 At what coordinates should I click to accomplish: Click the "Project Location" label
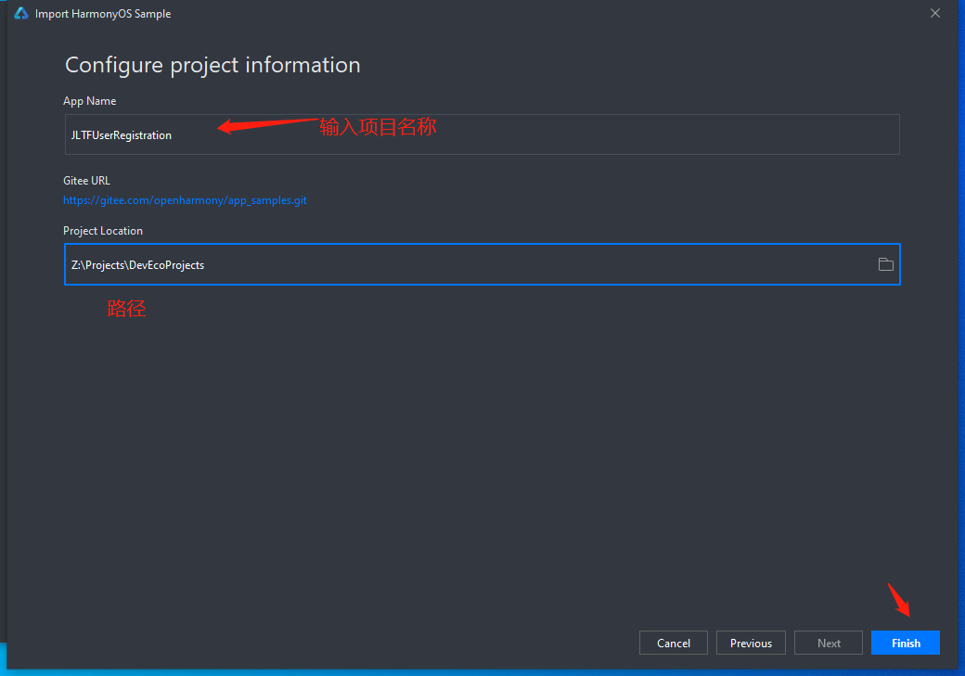click(103, 231)
